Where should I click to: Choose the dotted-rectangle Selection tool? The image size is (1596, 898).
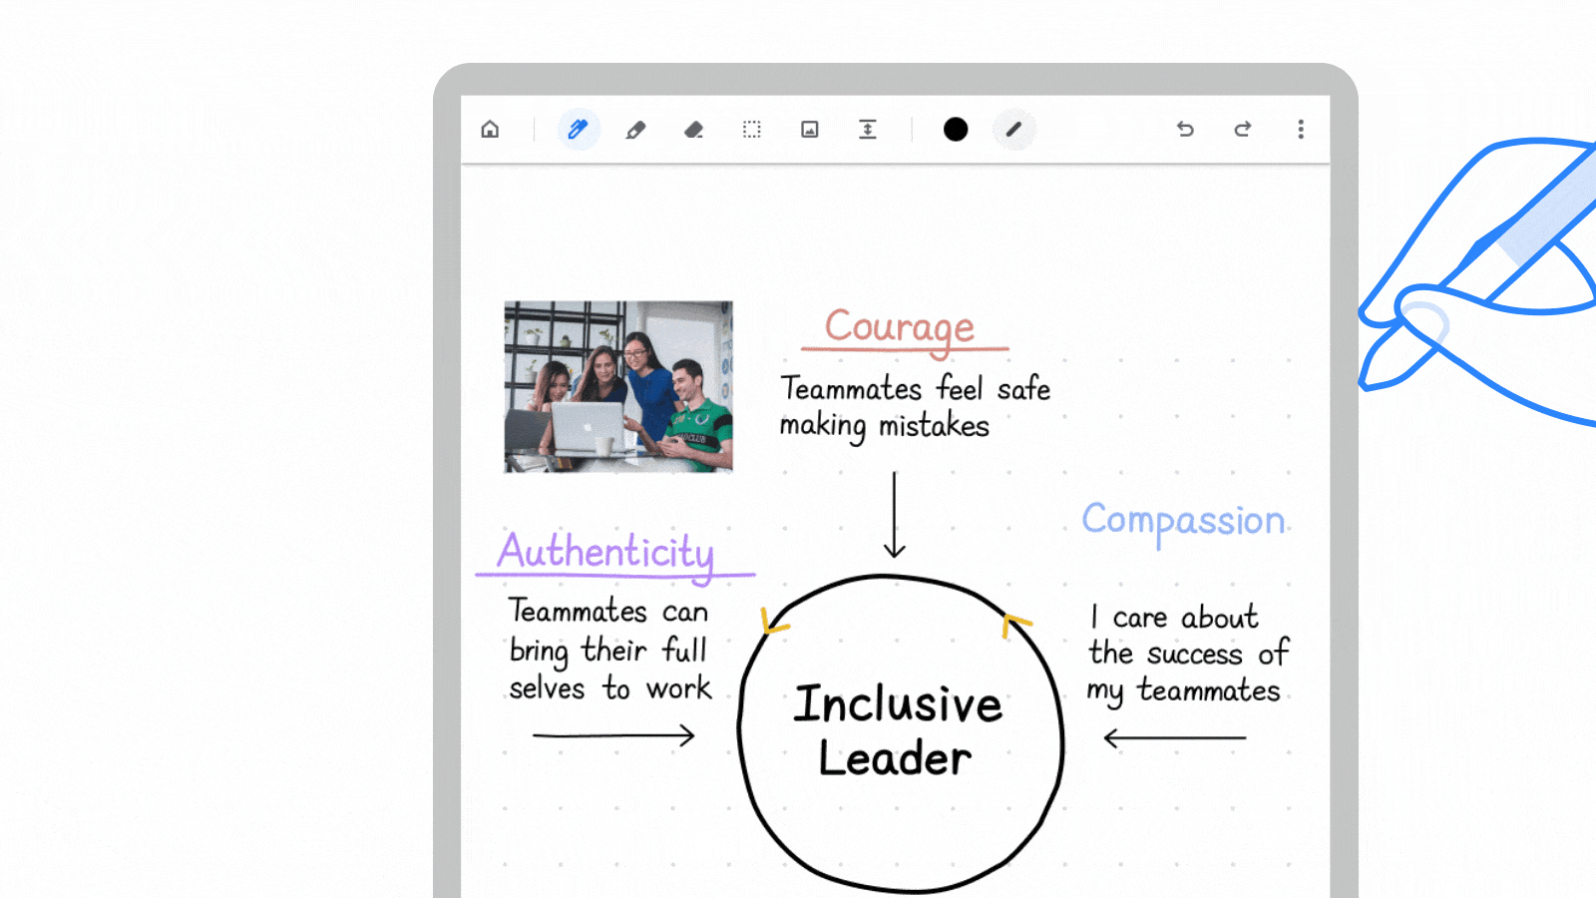tap(751, 130)
